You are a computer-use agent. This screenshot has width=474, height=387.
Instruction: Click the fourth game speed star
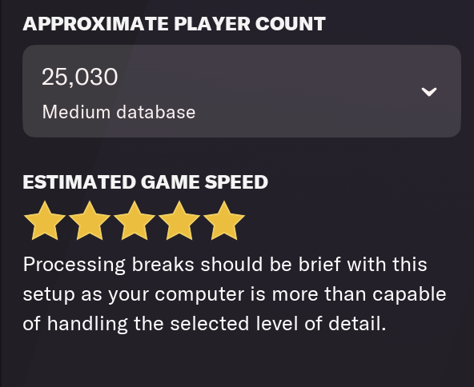coord(179,221)
